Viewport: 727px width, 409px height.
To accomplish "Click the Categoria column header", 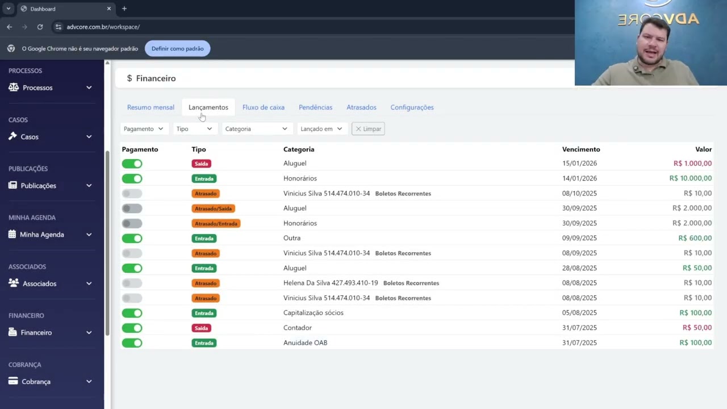I will click(299, 149).
